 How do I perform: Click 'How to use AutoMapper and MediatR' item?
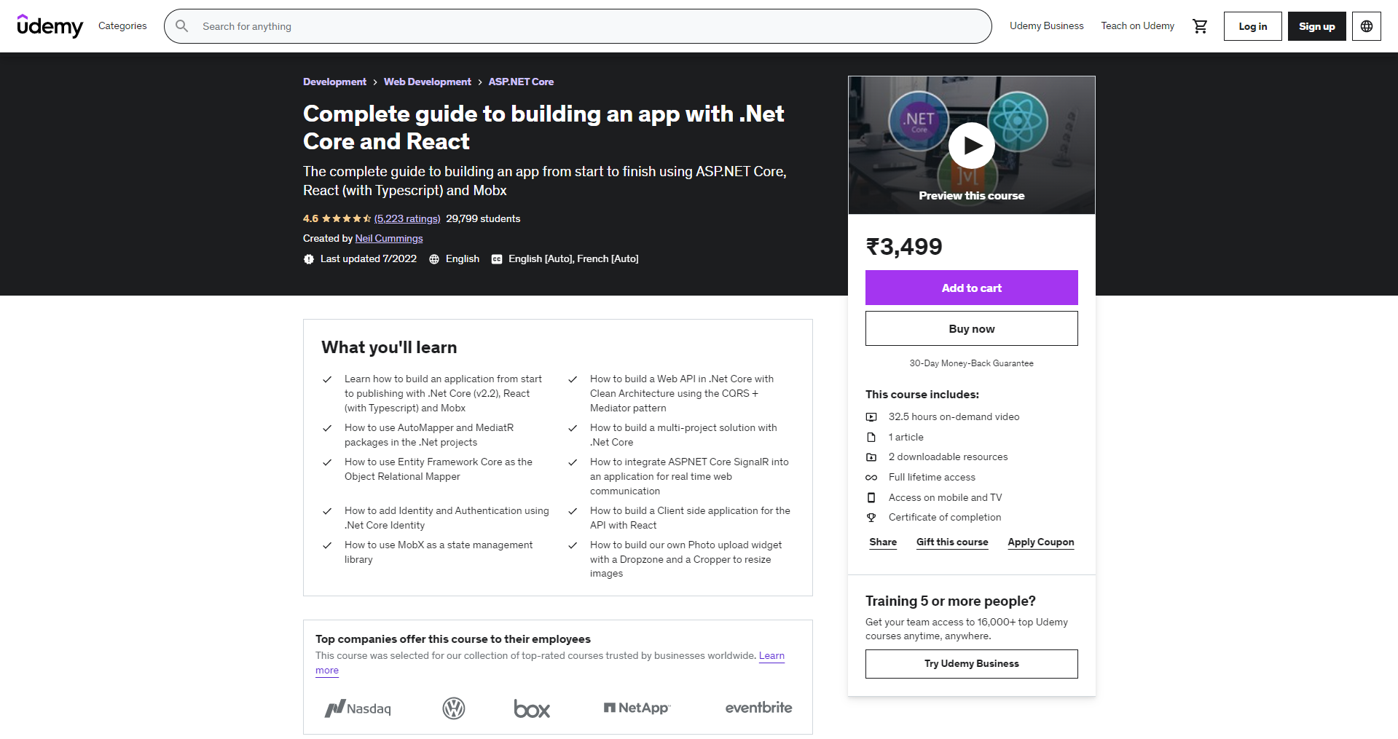(x=429, y=435)
